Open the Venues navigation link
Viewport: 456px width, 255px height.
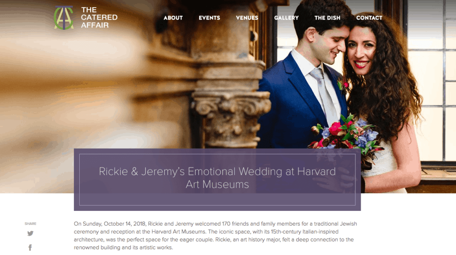point(247,18)
